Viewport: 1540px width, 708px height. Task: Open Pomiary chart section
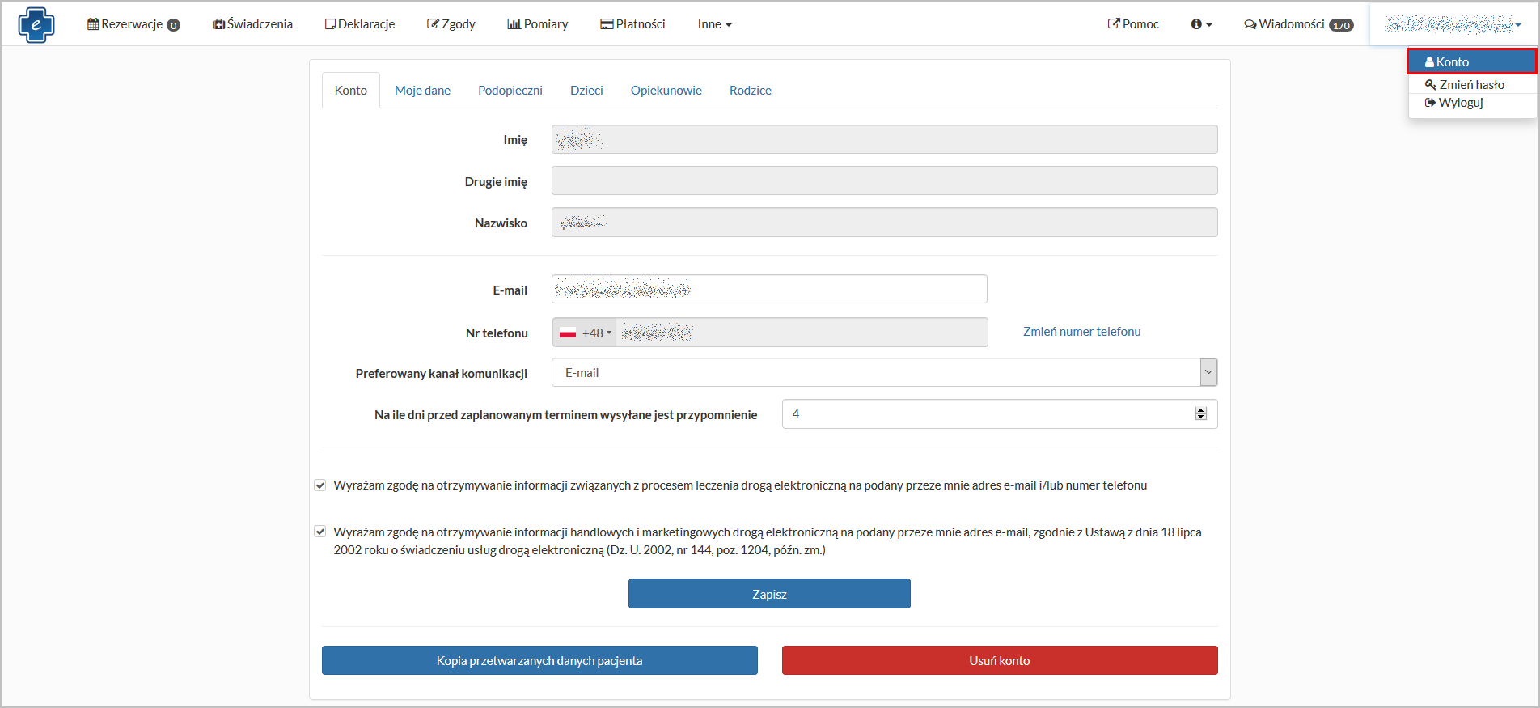pyautogui.click(x=538, y=24)
